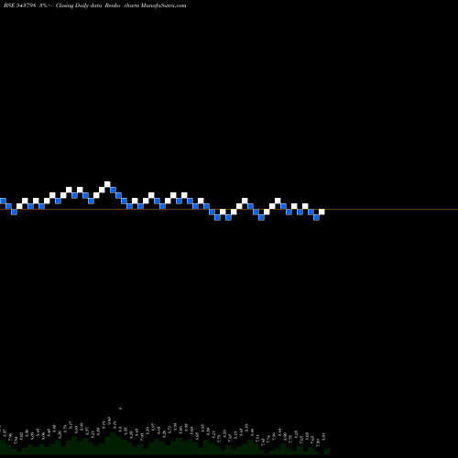Image resolution: width=458 pixels, height=458 pixels.
Task: Click the highest white Renko brick at the peak
Action: 107,184
